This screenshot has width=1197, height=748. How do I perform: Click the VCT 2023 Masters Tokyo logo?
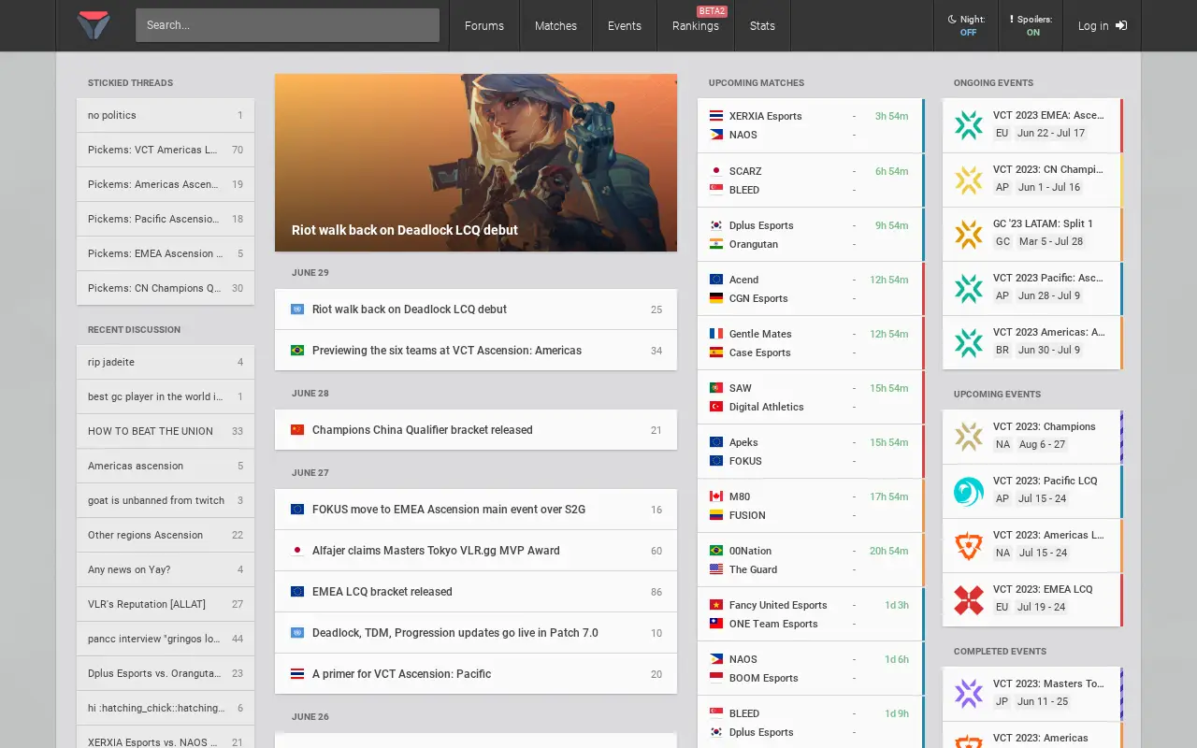[969, 694]
